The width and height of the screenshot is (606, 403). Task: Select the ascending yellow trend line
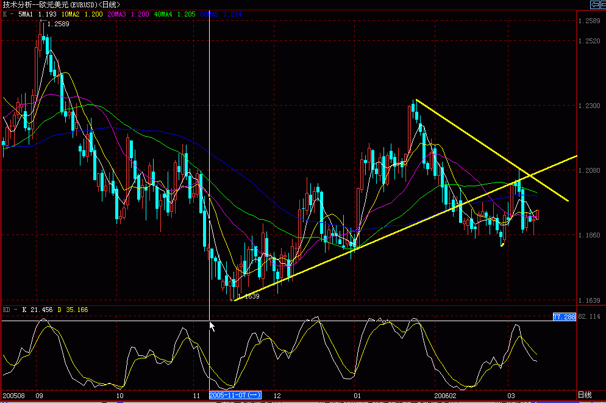coord(406,228)
